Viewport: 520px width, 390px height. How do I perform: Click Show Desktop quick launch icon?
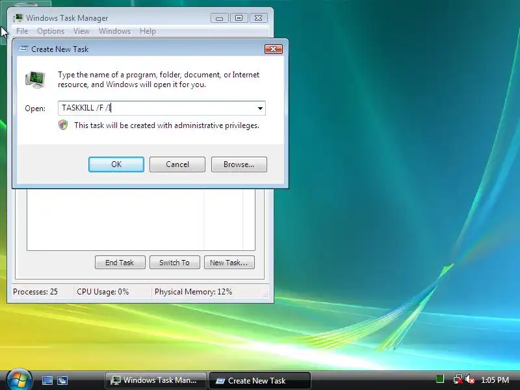click(x=47, y=380)
